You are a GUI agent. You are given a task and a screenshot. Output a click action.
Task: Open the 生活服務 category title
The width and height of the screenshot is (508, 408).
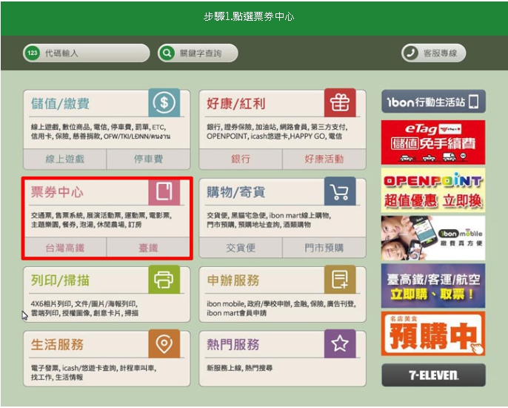coord(57,344)
